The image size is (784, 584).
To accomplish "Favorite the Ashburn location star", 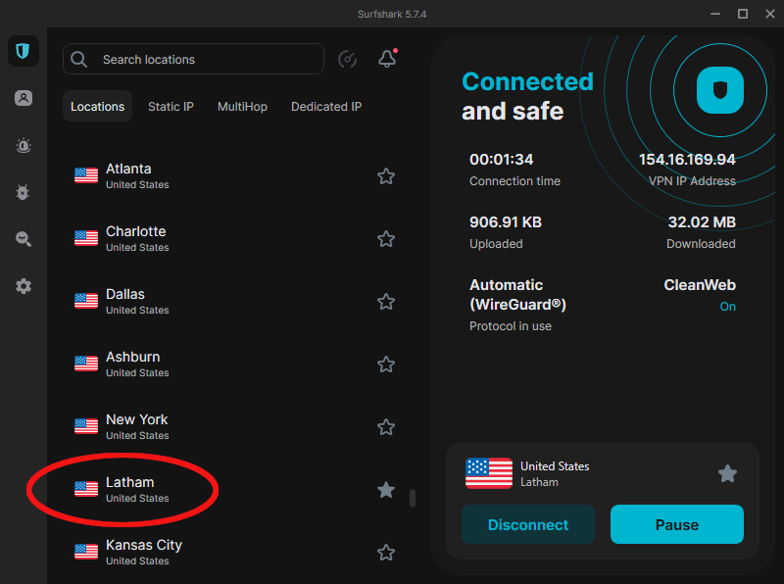I will [386, 364].
